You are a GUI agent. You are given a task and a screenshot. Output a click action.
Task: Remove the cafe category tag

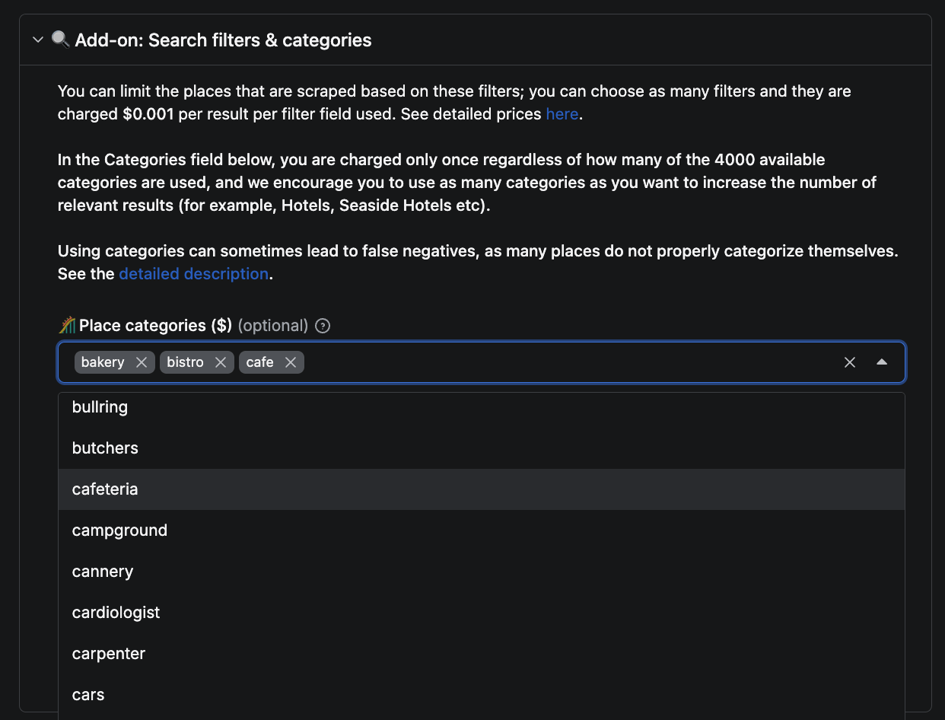tap(291, 362)
